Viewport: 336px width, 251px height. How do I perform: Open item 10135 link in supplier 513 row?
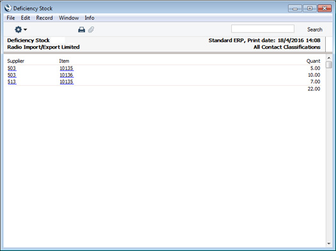(x=66, y=81)
